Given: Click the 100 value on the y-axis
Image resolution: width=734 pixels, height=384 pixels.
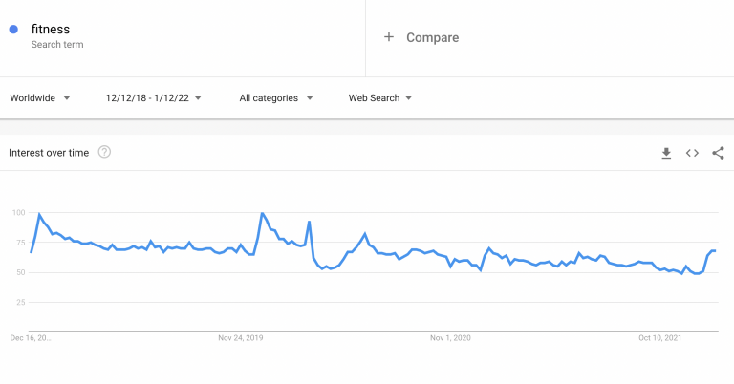Looking at the screenshot, I should (x=19, y=212).
